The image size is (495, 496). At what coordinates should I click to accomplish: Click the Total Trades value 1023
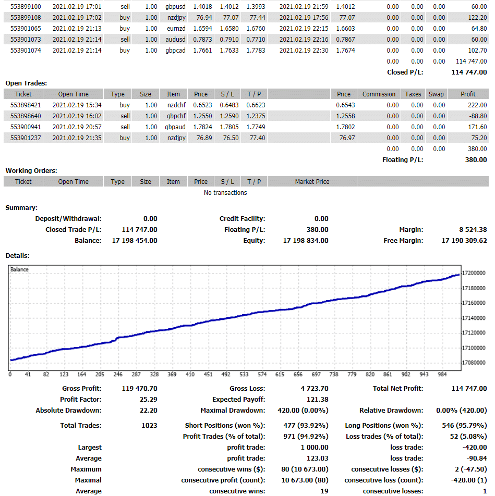pos(149,426)
